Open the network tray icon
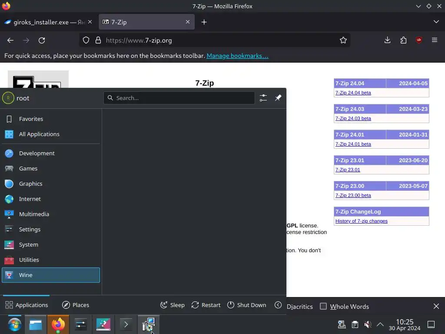The image size is (445, 334). pyautogui.click(x=342, y=324)
